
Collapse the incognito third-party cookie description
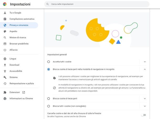pos(145,69)
